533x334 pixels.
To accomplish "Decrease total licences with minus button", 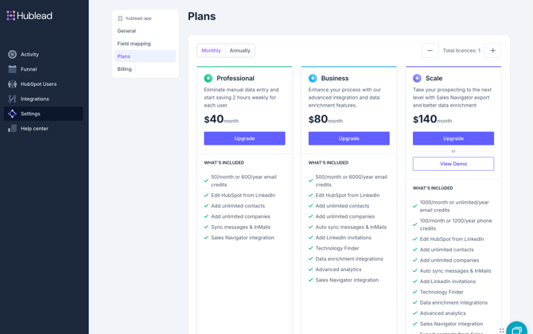I will tap(430, 50).
